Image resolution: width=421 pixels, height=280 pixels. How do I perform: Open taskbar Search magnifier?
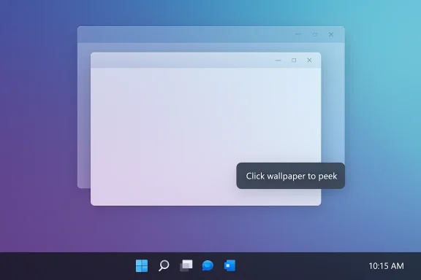pyautogui.click(x=164, y=266)
